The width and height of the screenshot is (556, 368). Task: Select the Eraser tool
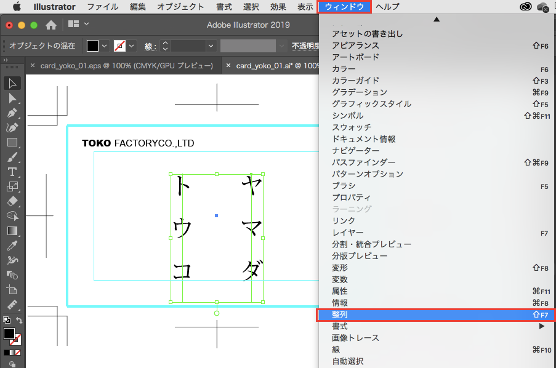click(12, 201)
